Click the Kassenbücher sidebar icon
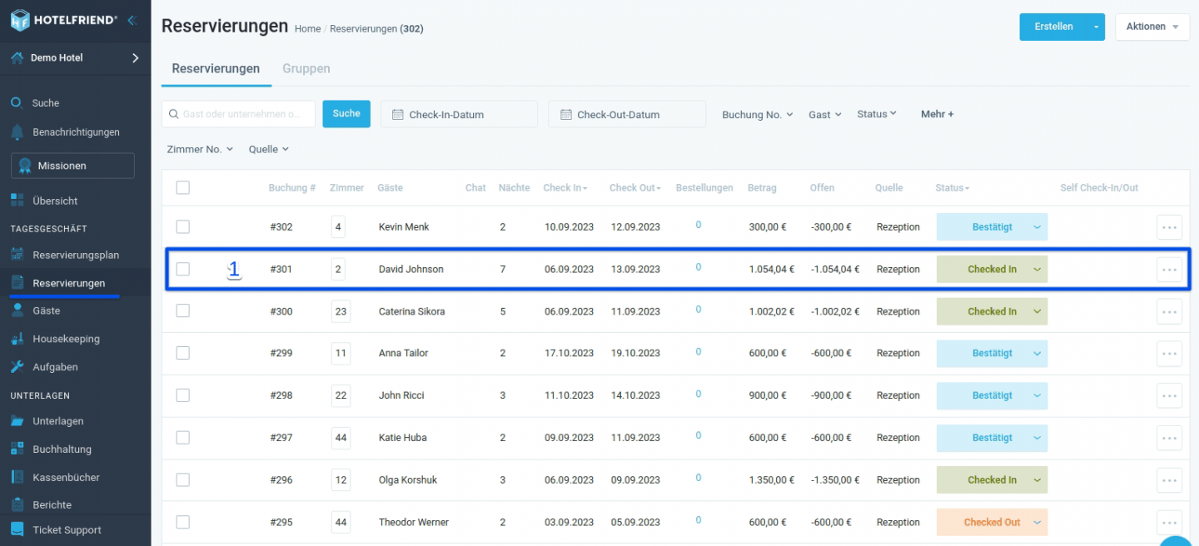Viewport: 1199px width, 546px height. click(17, 477)
